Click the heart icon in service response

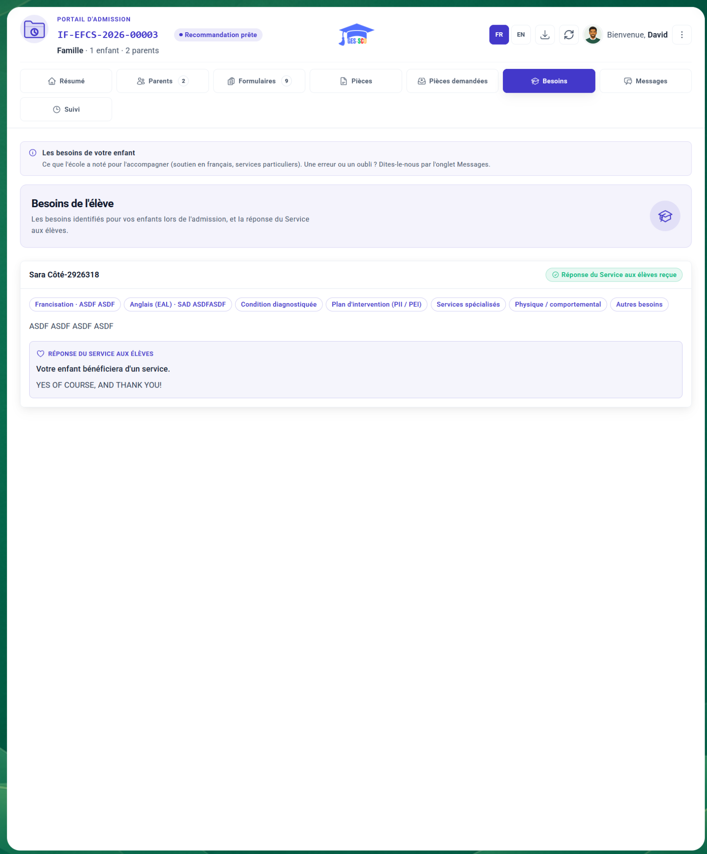pos(40,354)
